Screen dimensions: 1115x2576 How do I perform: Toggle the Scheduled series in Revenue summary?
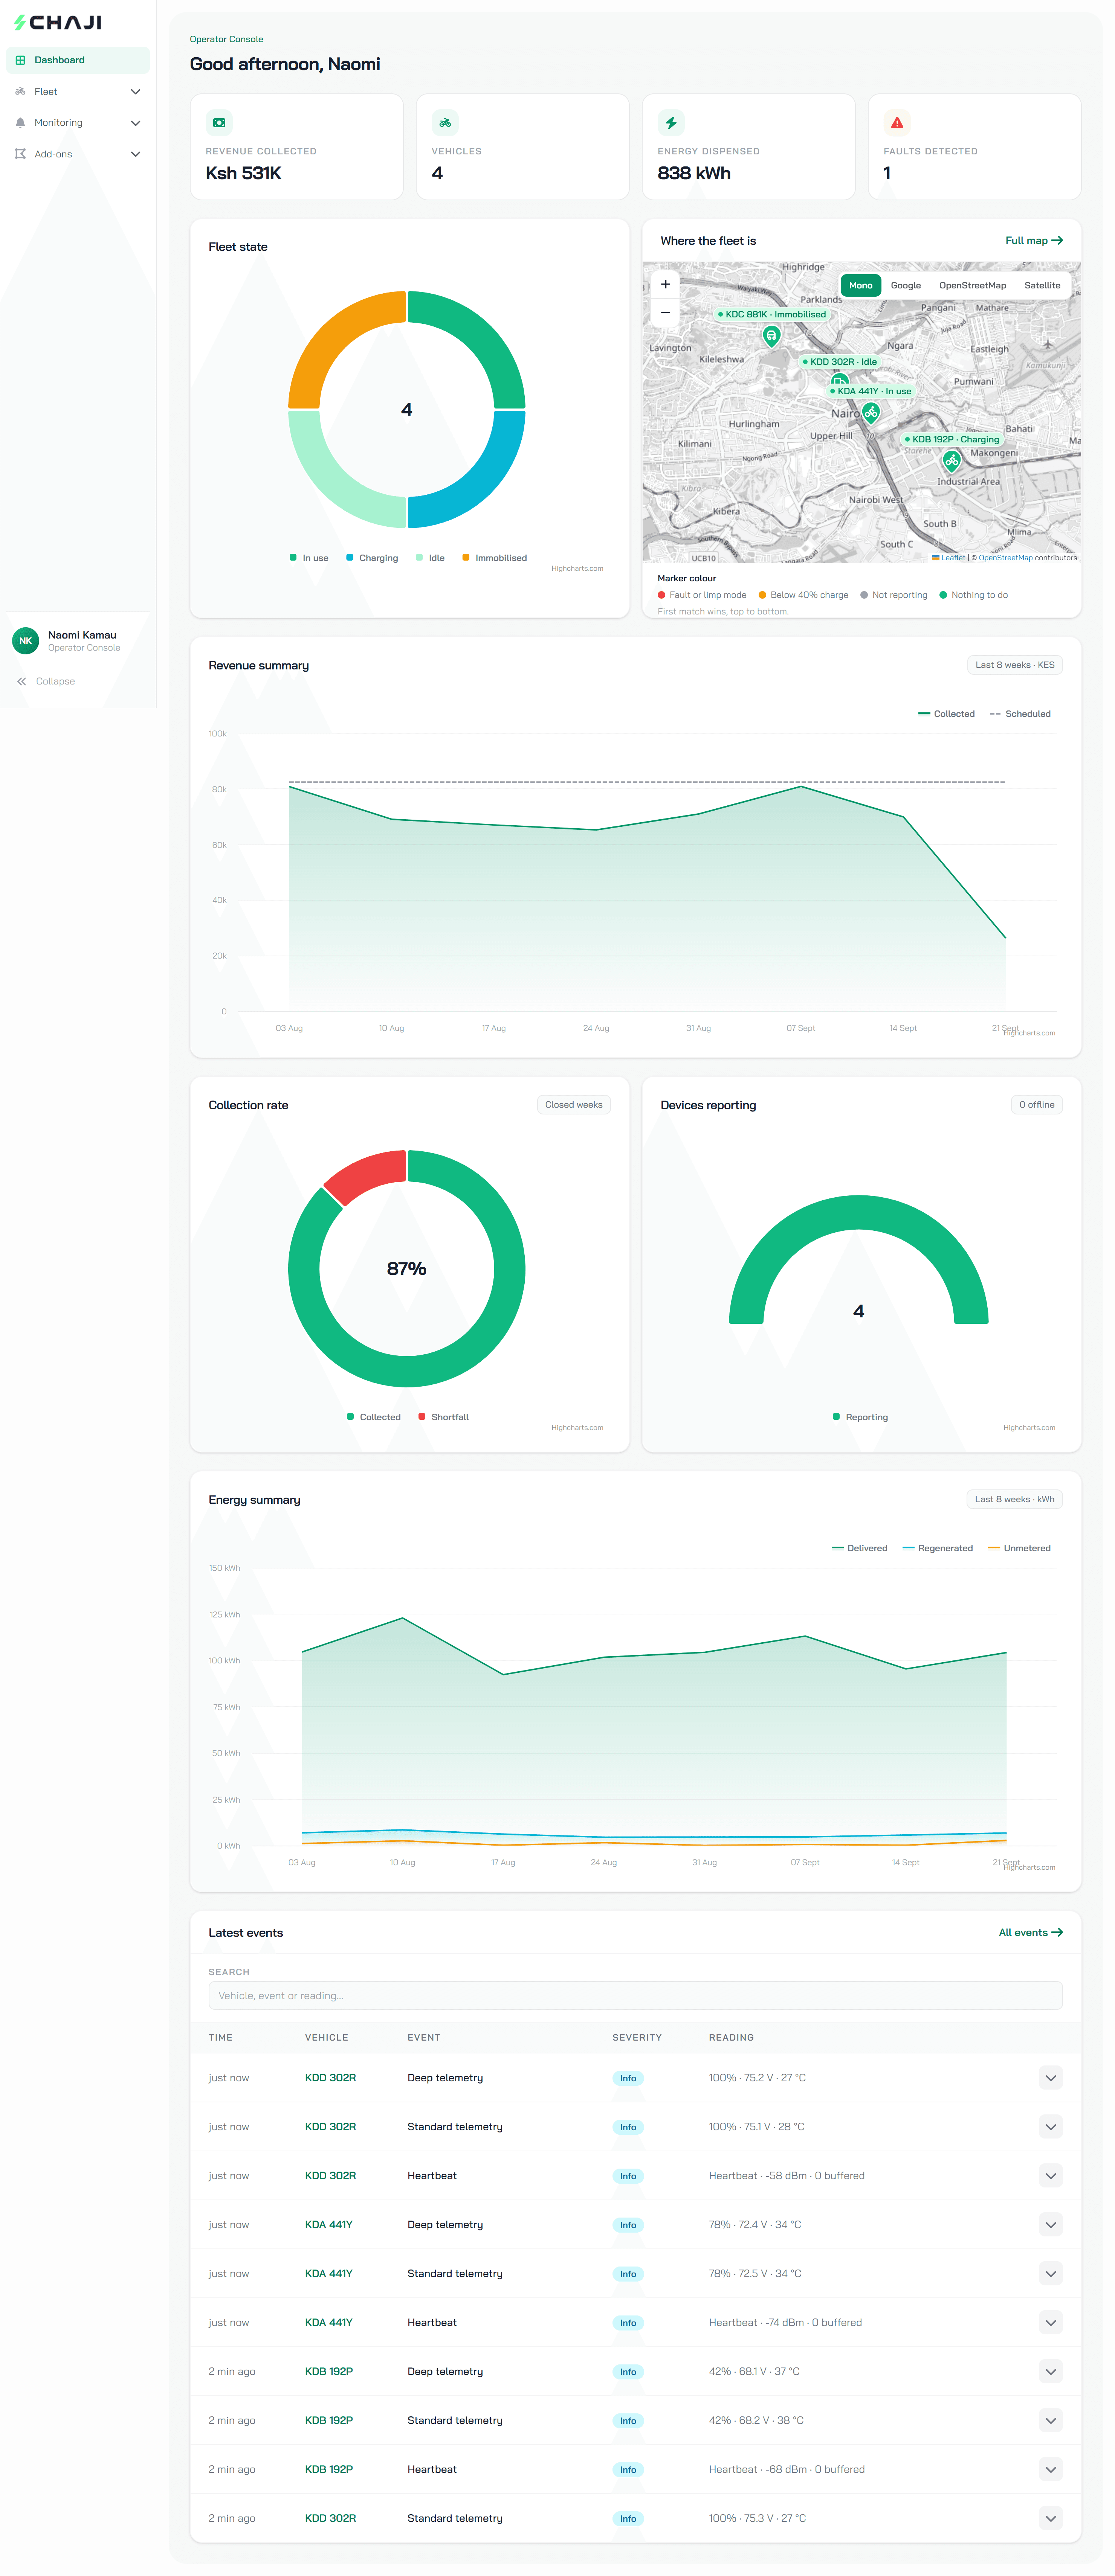click(x=1020, y=714)
